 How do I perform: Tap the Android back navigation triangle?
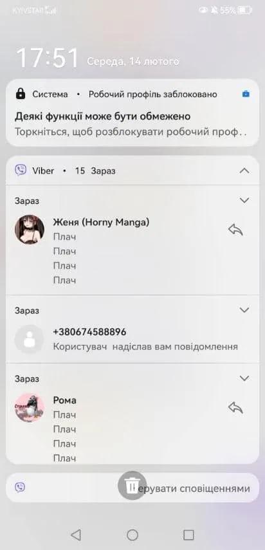pyautogui.click(x=76, y=535)
